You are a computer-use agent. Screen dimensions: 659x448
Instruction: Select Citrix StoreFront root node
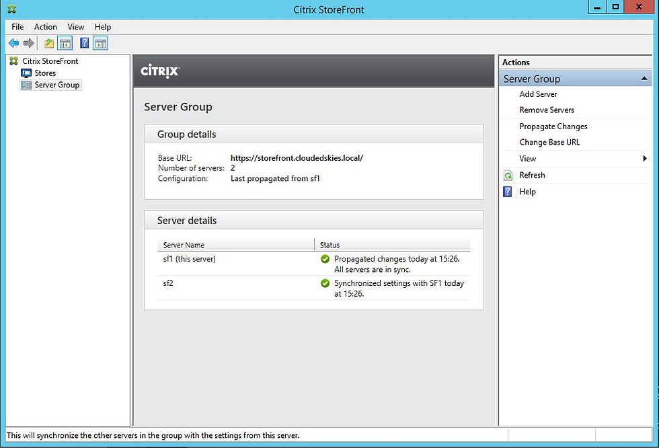tap(50, 61)
